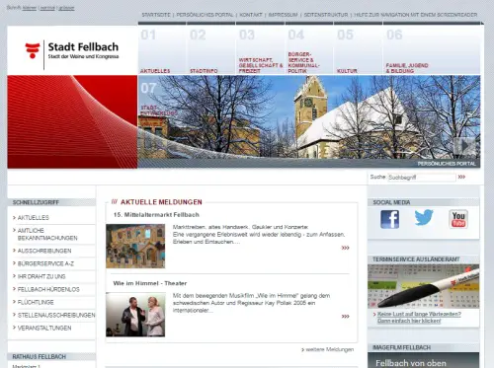Viewport: 494px width, 368px height.
Task: Open Wie im Himmel - Theater headline
Action: tap(150, 283)
